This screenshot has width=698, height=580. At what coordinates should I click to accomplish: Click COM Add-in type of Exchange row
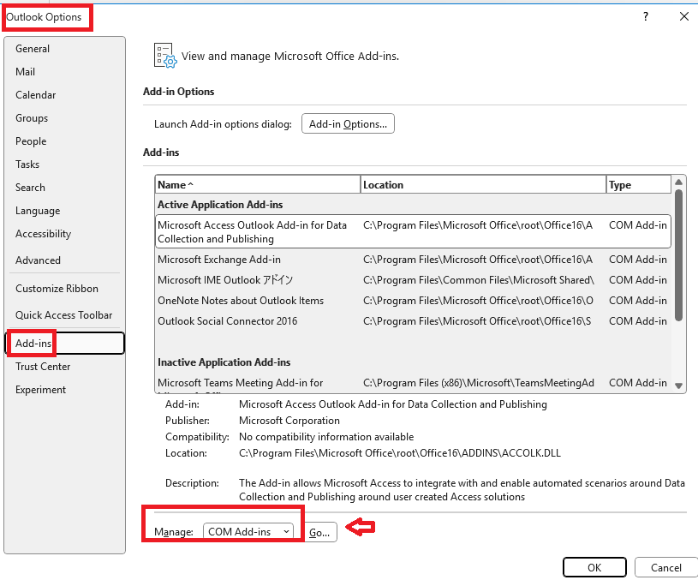click(x=638, y=260)
